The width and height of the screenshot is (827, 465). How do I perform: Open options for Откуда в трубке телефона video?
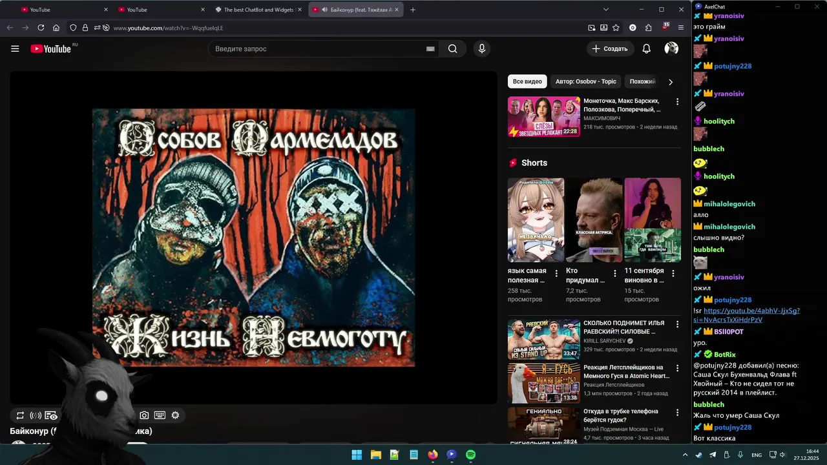677,412
